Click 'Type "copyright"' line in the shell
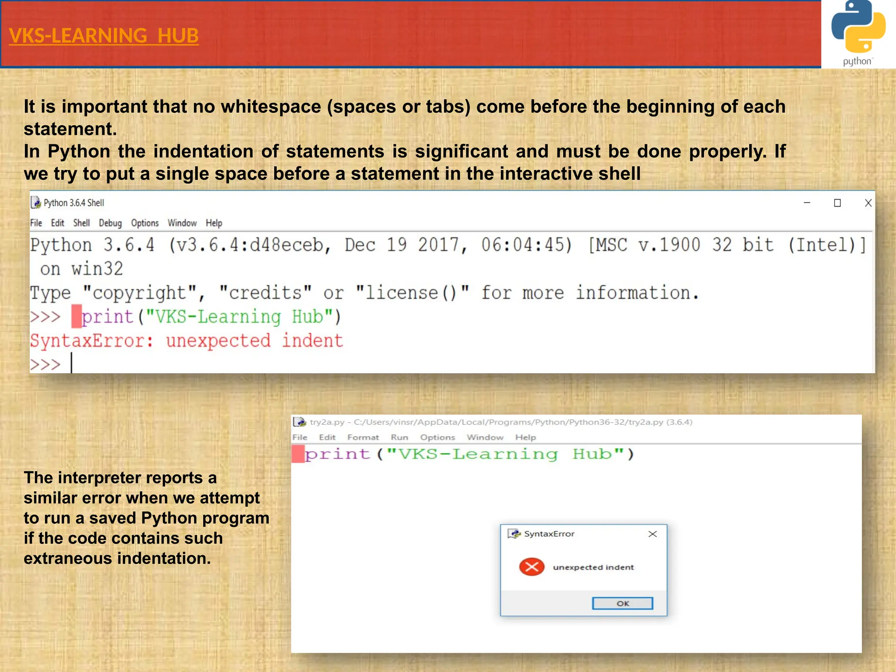Viewport: 896px width, 672px height. click(364, 293)
